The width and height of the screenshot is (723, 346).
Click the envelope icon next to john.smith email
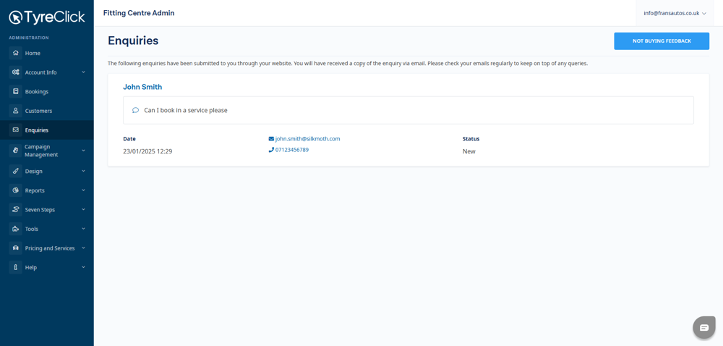click(x=271, y=139)
